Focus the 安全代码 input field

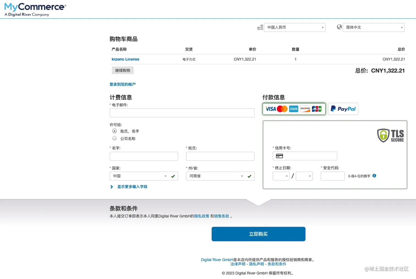[333, 176]
